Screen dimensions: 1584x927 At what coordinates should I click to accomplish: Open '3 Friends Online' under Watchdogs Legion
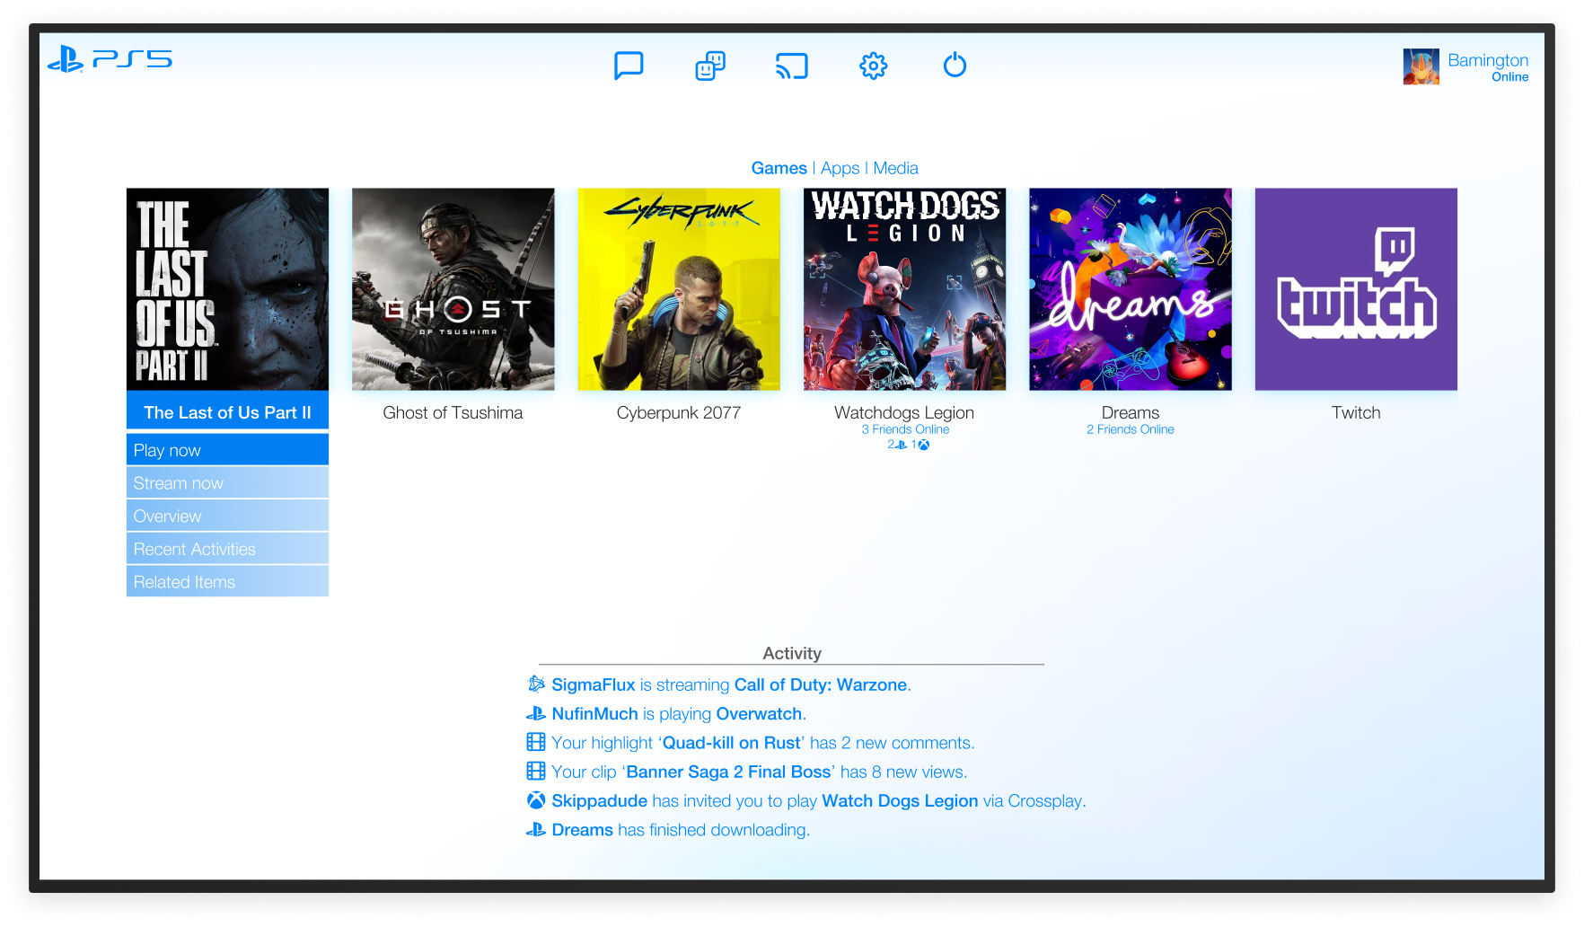tap(905, 429)
